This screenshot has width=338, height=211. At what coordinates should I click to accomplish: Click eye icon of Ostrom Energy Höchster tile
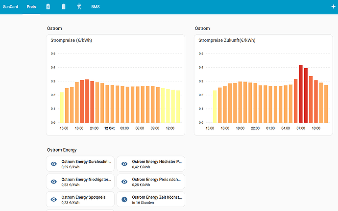pyautogui.click(x=124, y=164)
